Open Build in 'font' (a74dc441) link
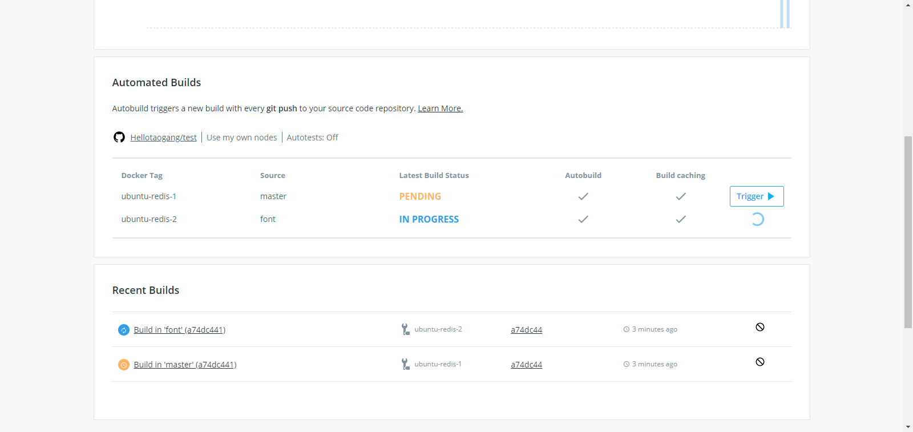 (x=180, y=330)
